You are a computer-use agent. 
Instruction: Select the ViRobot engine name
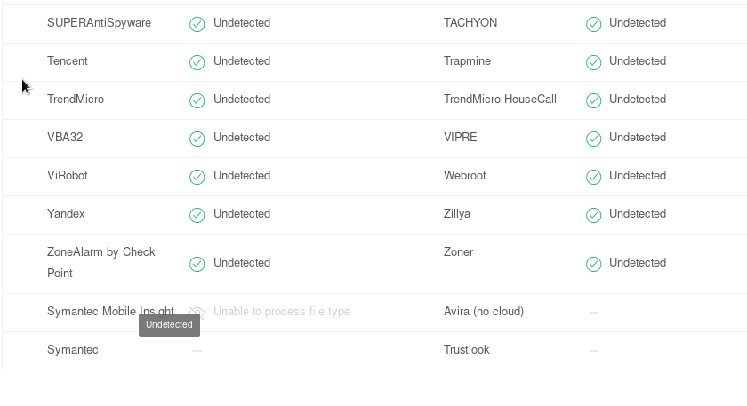(x=68, y=175)
